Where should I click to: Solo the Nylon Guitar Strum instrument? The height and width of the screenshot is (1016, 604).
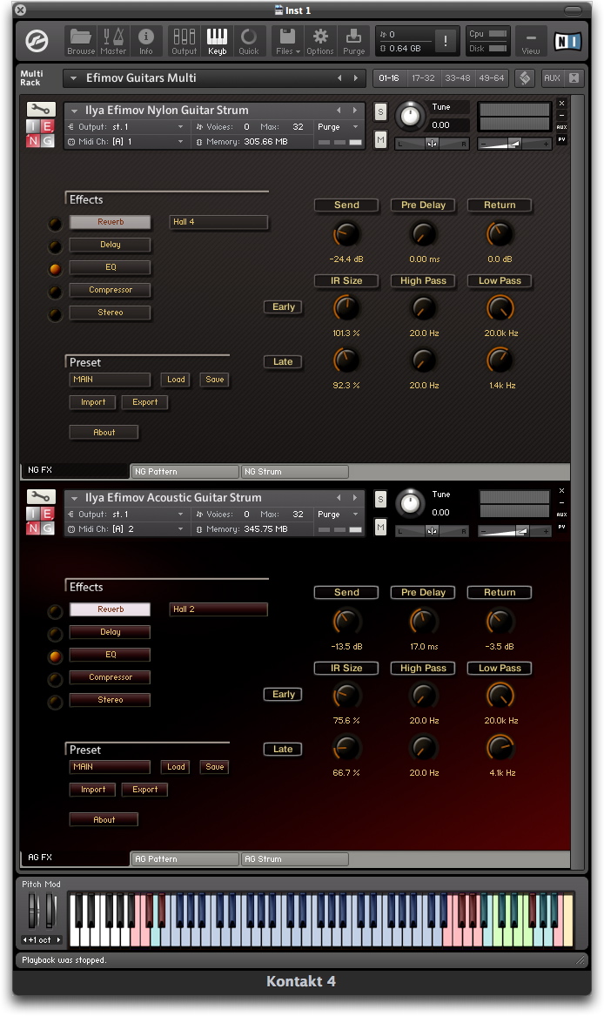click(x=380, y=111)
